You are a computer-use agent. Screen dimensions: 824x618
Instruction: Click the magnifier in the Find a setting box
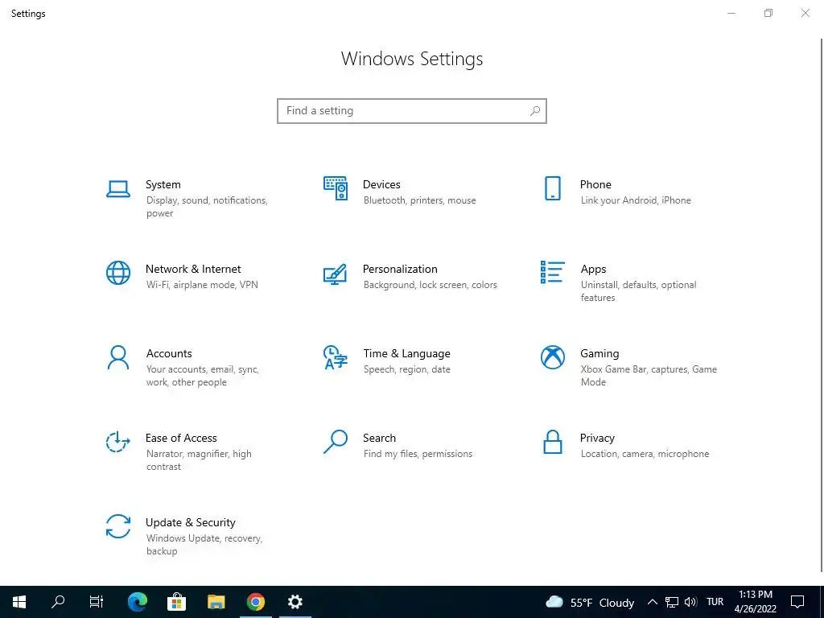pos(534,111)
